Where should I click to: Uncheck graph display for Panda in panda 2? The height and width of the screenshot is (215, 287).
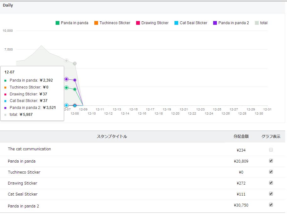271,205
